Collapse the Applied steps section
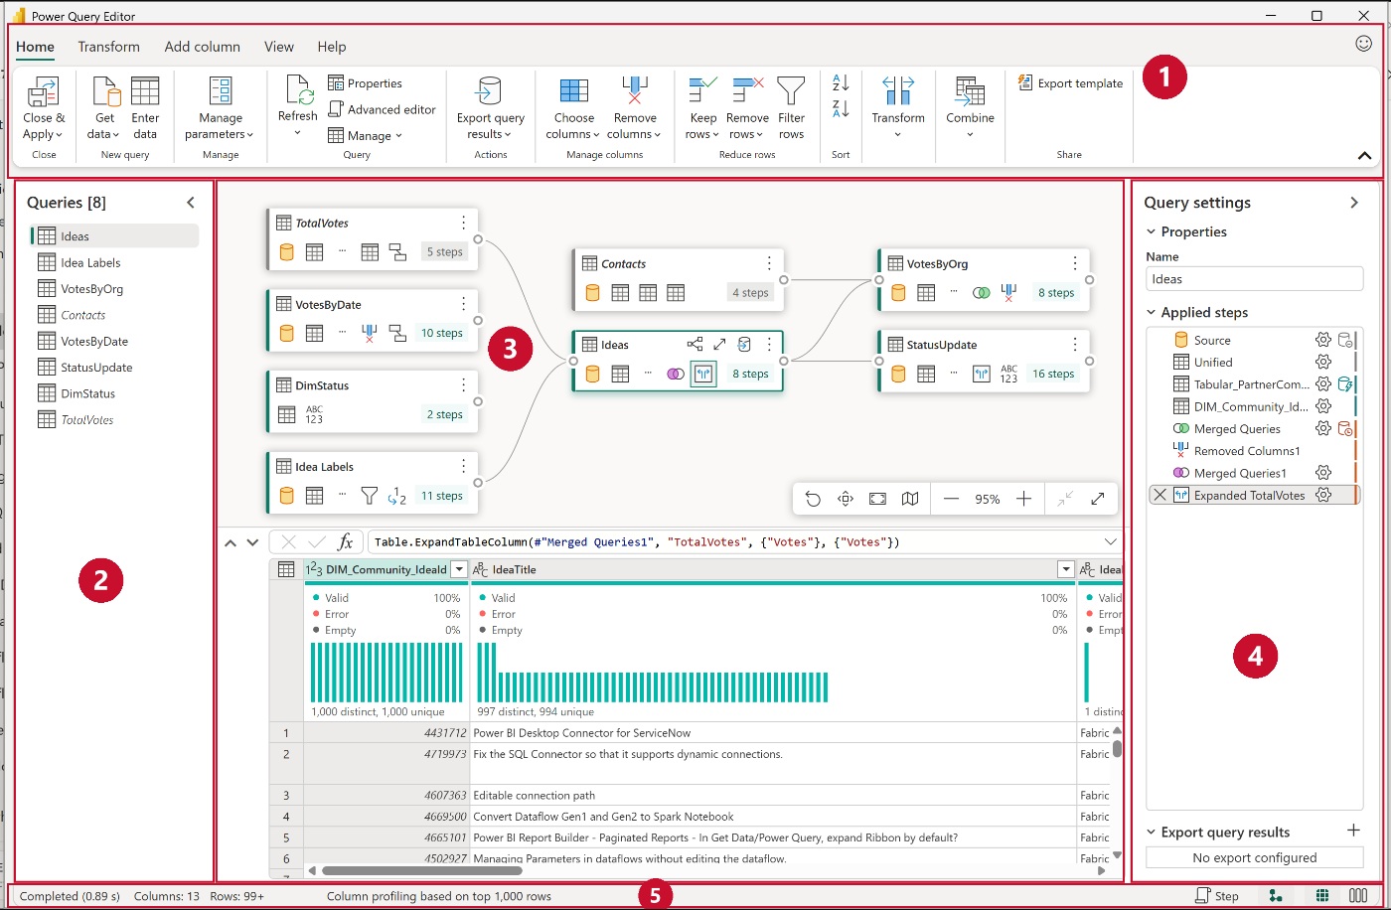Viewport: 1391px width, 910px height. point(1152,313)
